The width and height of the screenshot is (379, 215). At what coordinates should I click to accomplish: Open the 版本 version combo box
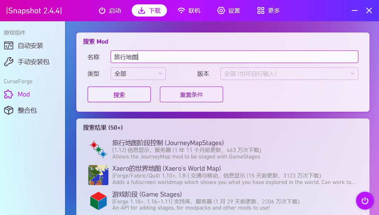[289, 74]
